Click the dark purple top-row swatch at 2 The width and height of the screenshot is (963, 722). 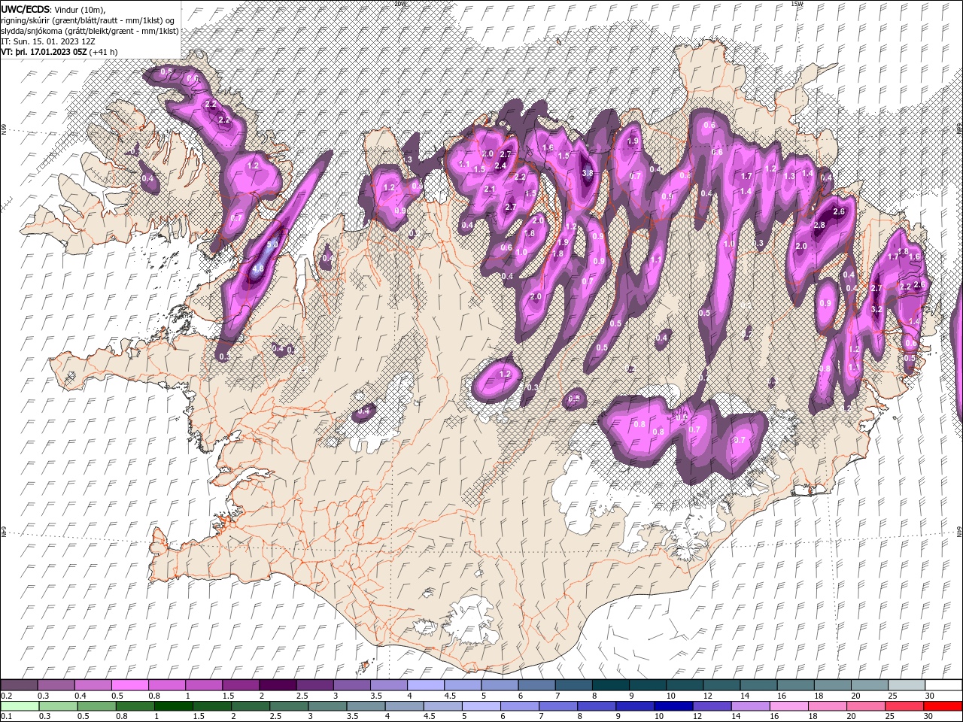277,685
